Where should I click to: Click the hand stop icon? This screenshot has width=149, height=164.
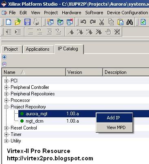(x=108, y=32)
